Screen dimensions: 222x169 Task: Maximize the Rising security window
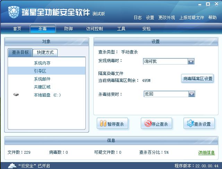(208, 4)
